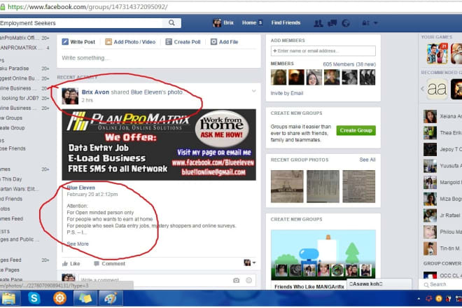The height and width of the screenshot is (308, 462).
Task: Open the Notifications globe icon
Action: (x=346, y=23)
